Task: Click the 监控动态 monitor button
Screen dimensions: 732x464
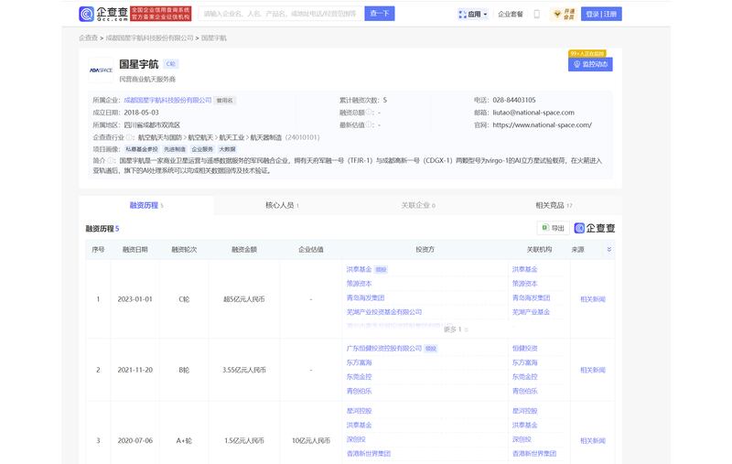Action: point(590,64)
